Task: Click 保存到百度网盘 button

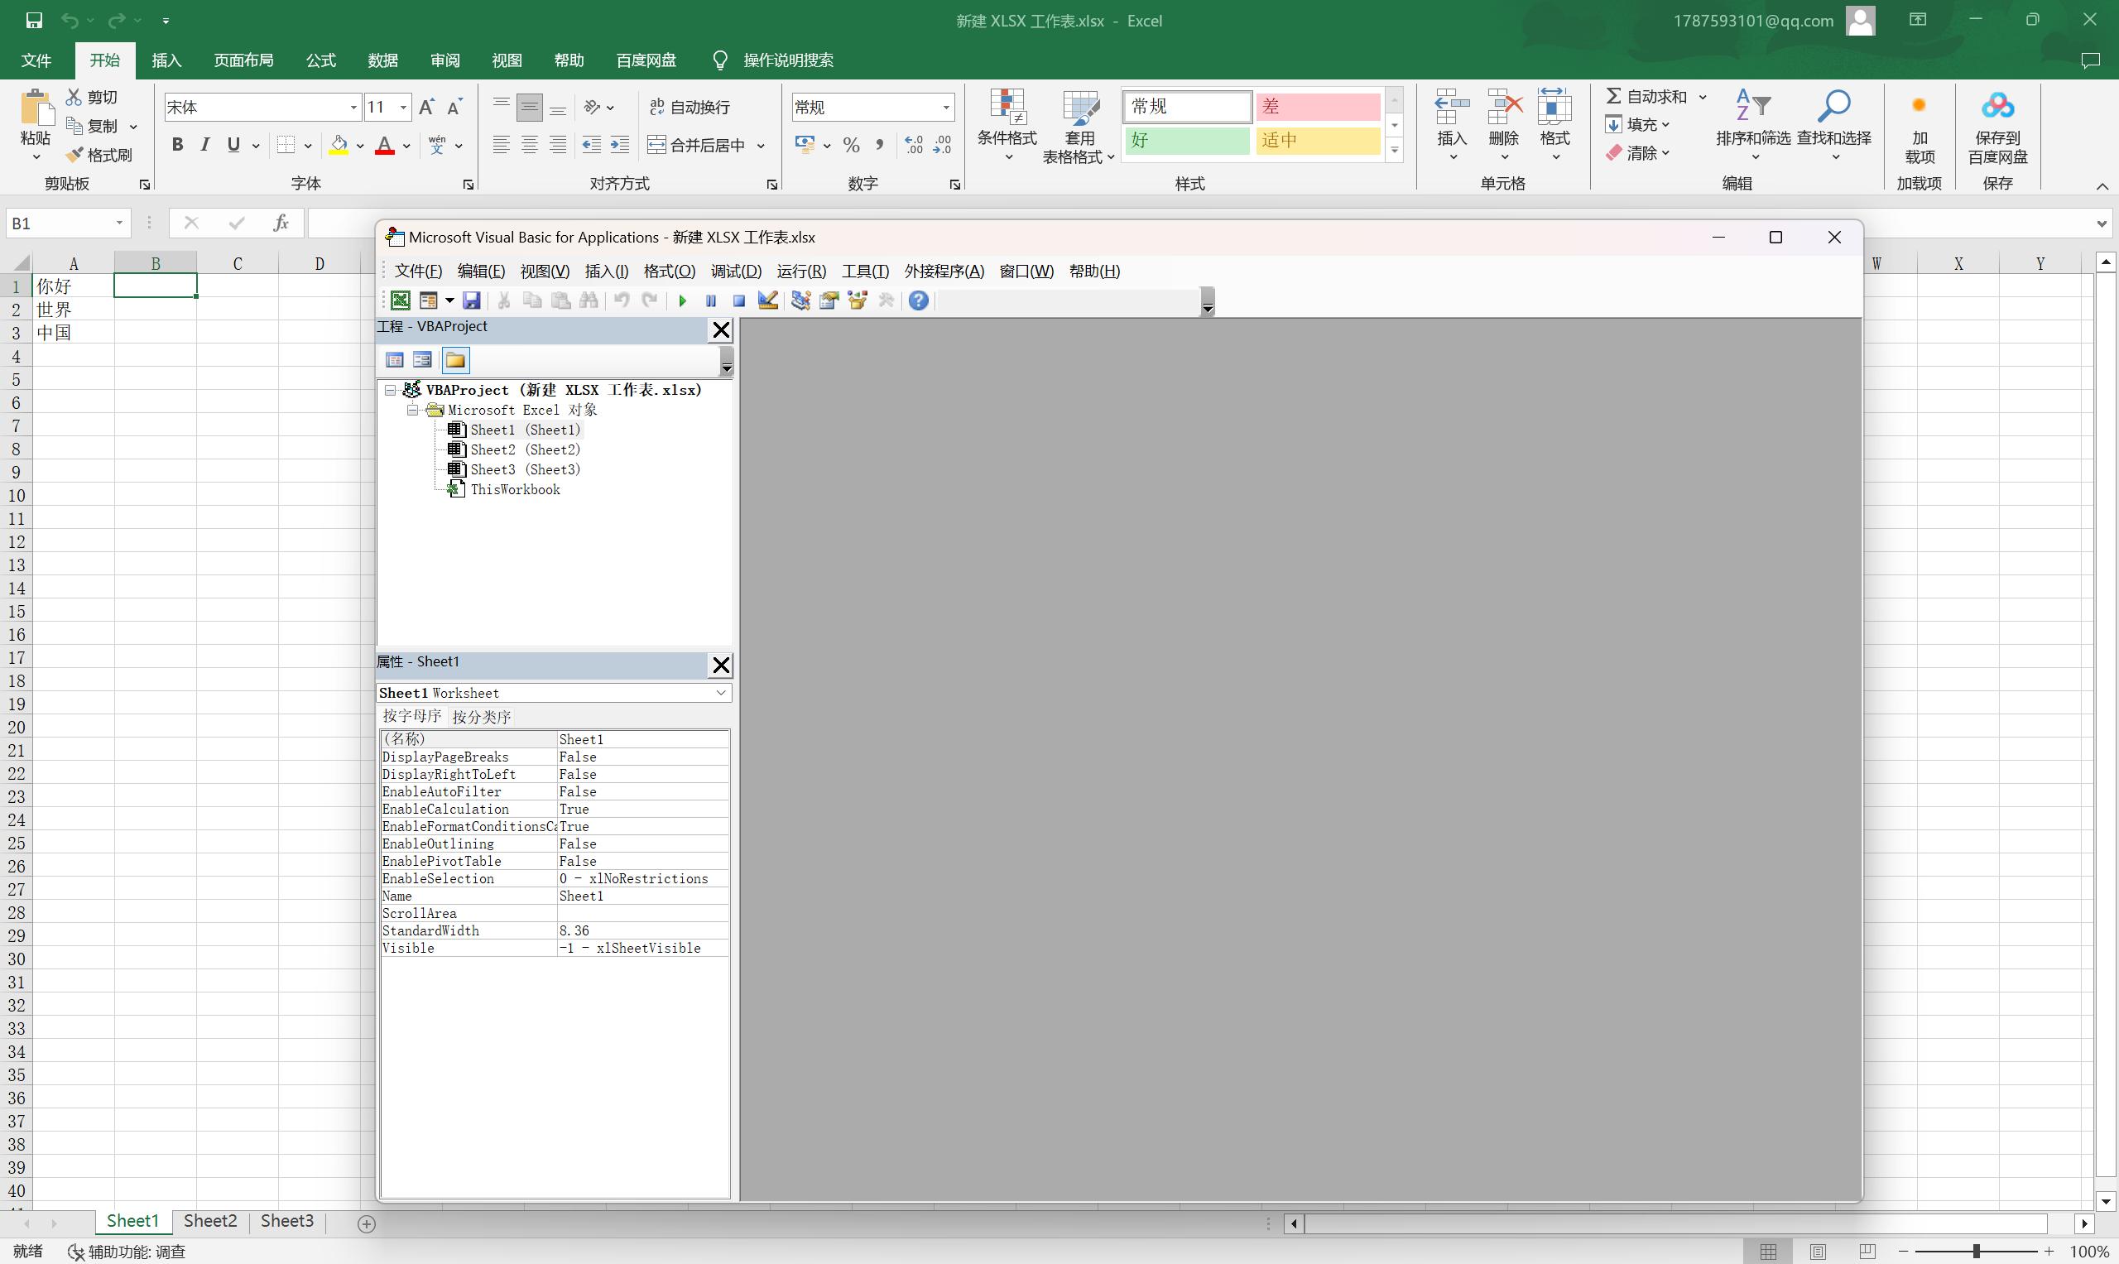Action: (x=1997, y=127)
